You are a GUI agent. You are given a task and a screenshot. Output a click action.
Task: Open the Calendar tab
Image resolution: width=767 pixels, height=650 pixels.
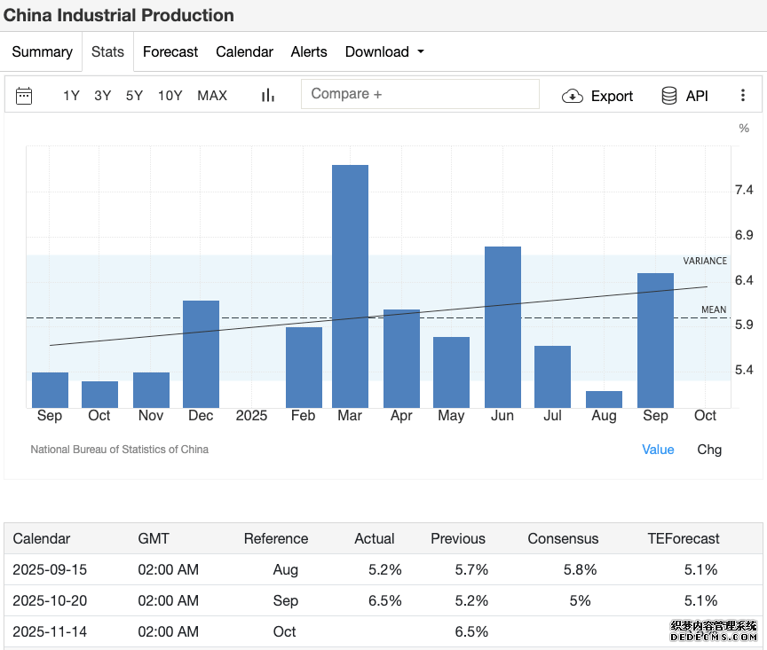click(244, 51)
